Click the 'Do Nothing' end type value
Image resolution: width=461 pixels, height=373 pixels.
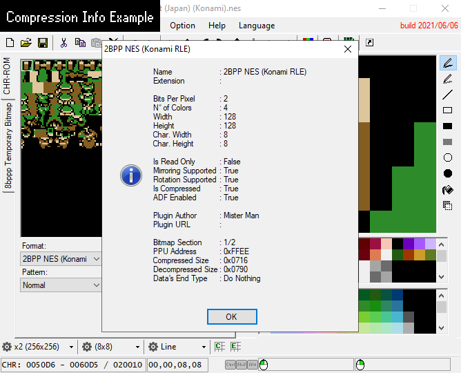[242, 278]
